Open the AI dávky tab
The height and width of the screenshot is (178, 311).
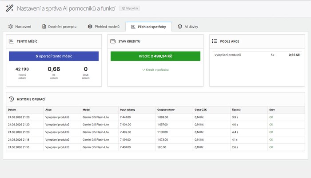pos(188,27)
